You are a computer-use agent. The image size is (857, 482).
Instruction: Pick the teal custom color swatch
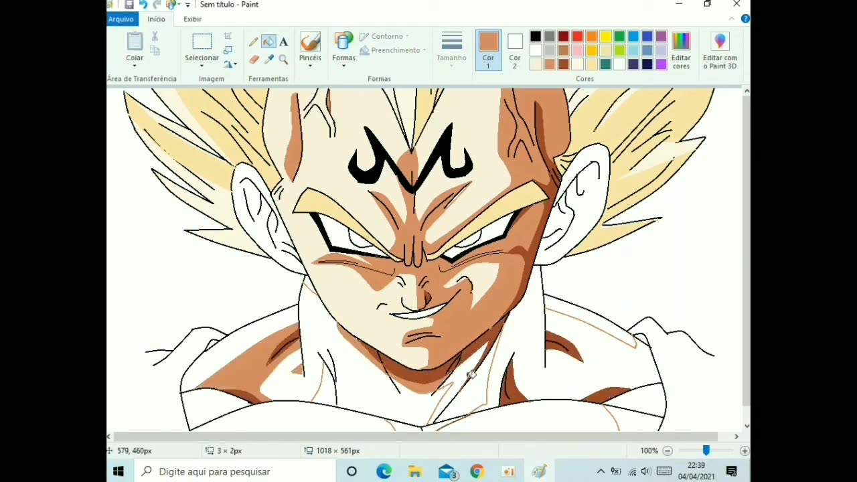point(605,64)
